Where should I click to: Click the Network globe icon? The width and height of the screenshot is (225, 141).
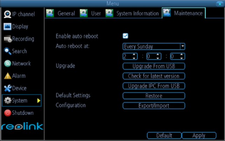(7, 64)
